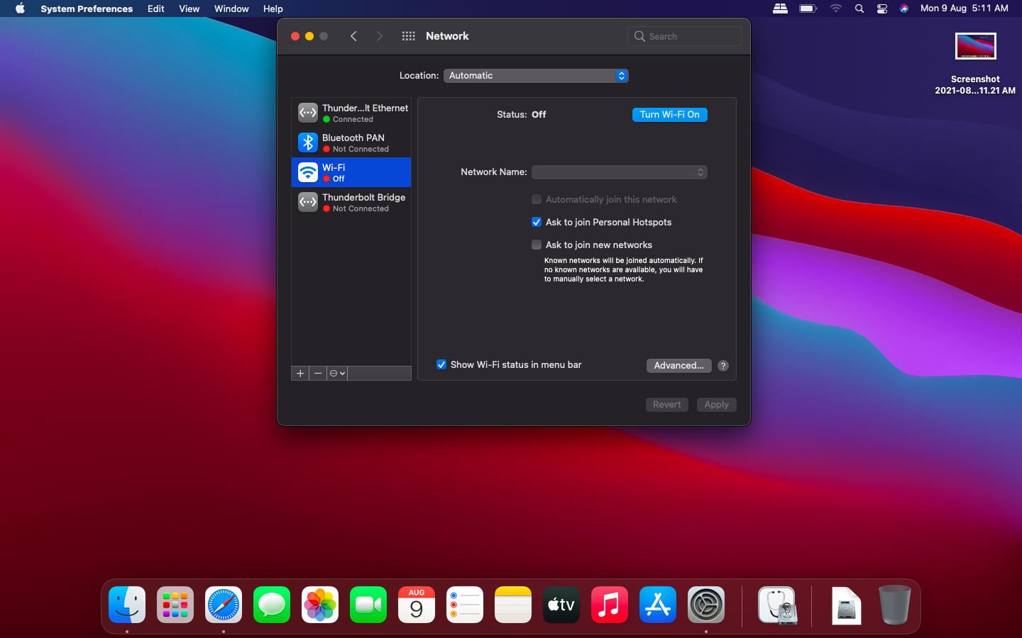Open the service action gear dropdown menu
The image size is (1022, 638).
point(337,373)
